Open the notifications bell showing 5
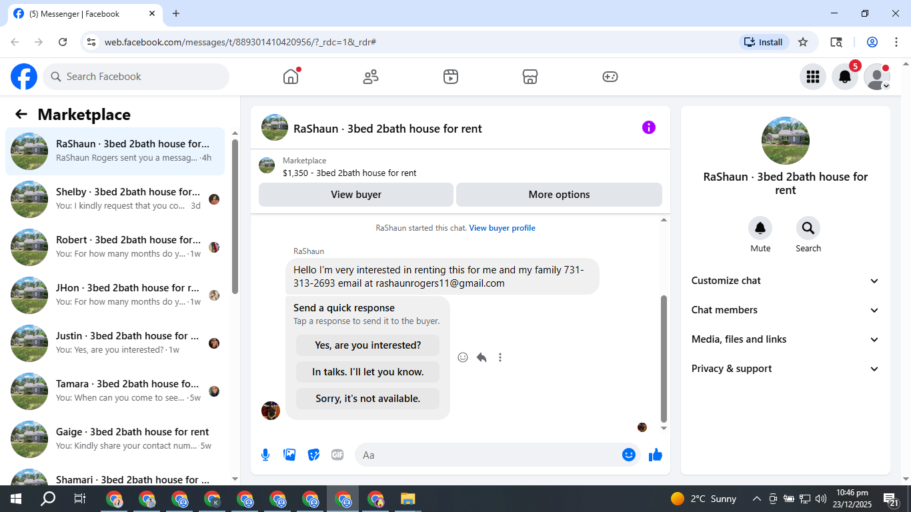This screenshot has height=512, width=911. (845, 77)
